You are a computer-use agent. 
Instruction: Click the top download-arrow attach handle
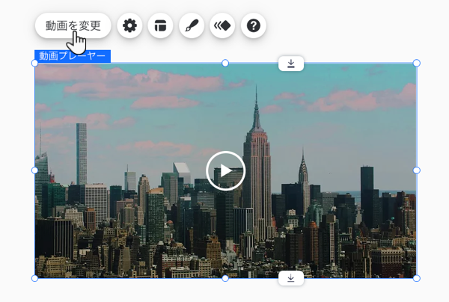click(291, 64)
